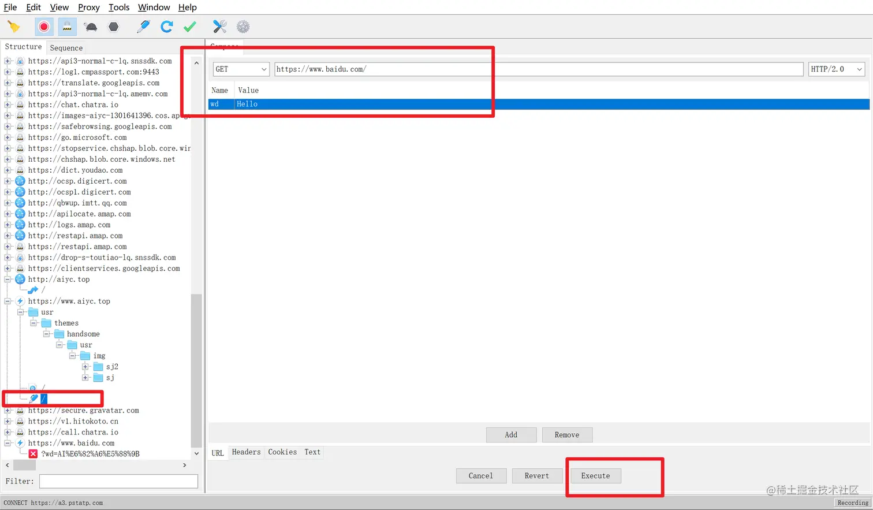Select http://restapi.amap.com host
The height and width of the screenshot is (510, 873).
pos(76,236)
